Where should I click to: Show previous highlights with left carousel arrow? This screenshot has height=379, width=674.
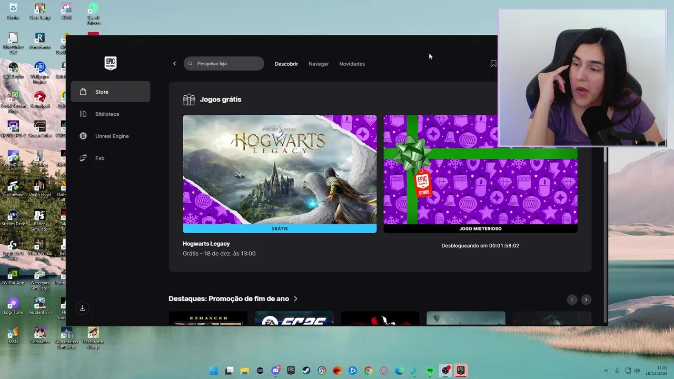click(x=572, y=300)
